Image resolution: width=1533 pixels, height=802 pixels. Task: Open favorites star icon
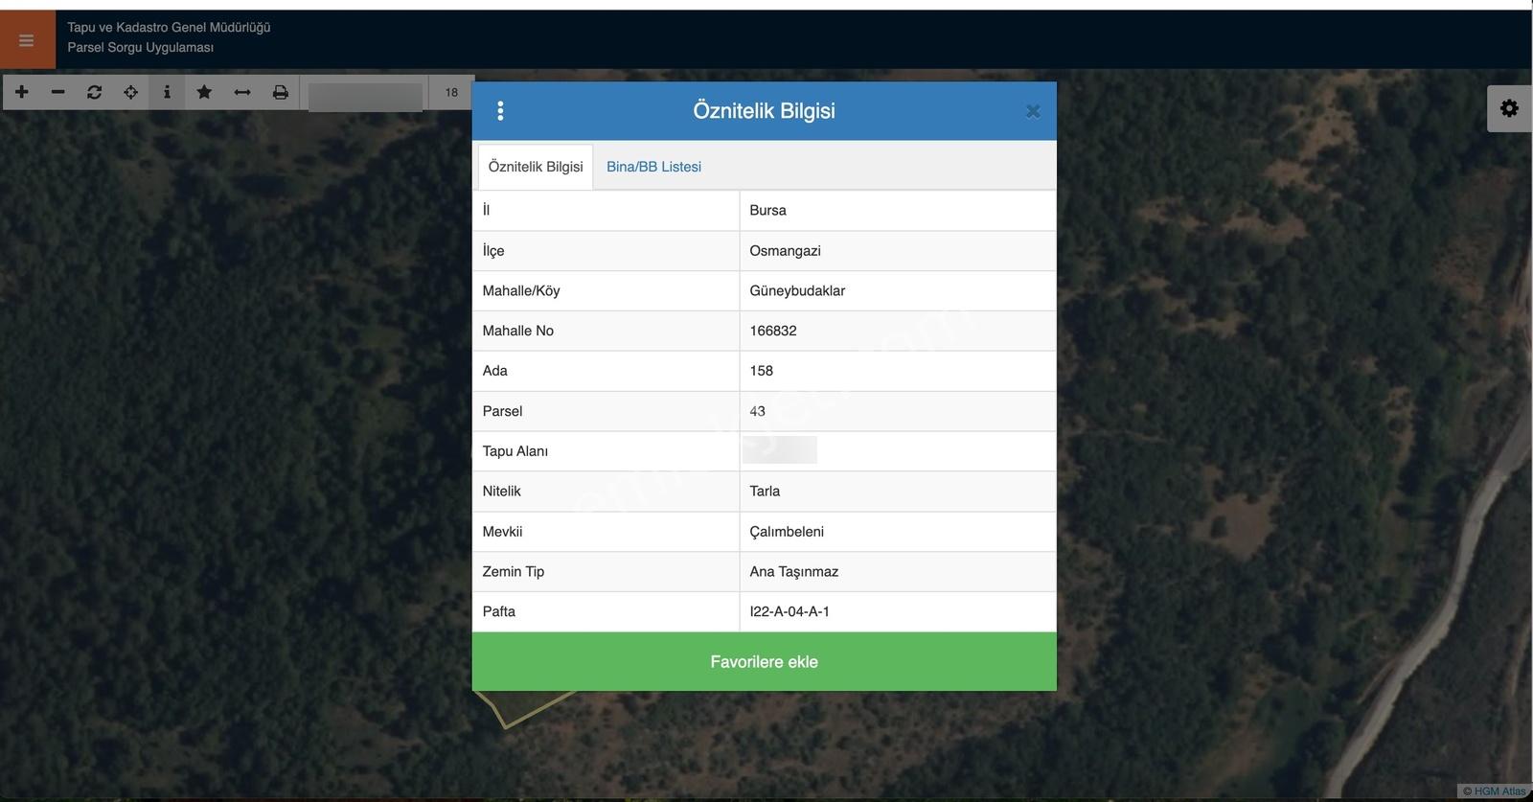tap(204, 92)
